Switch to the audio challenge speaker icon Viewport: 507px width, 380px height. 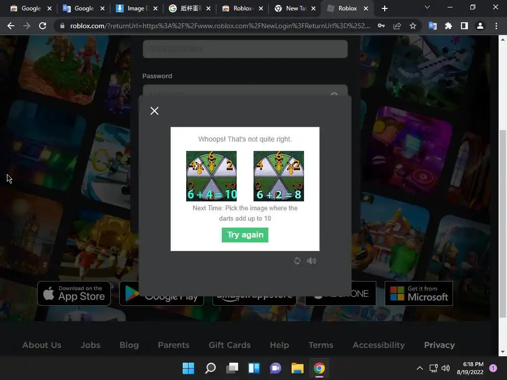tap(311, 261)
